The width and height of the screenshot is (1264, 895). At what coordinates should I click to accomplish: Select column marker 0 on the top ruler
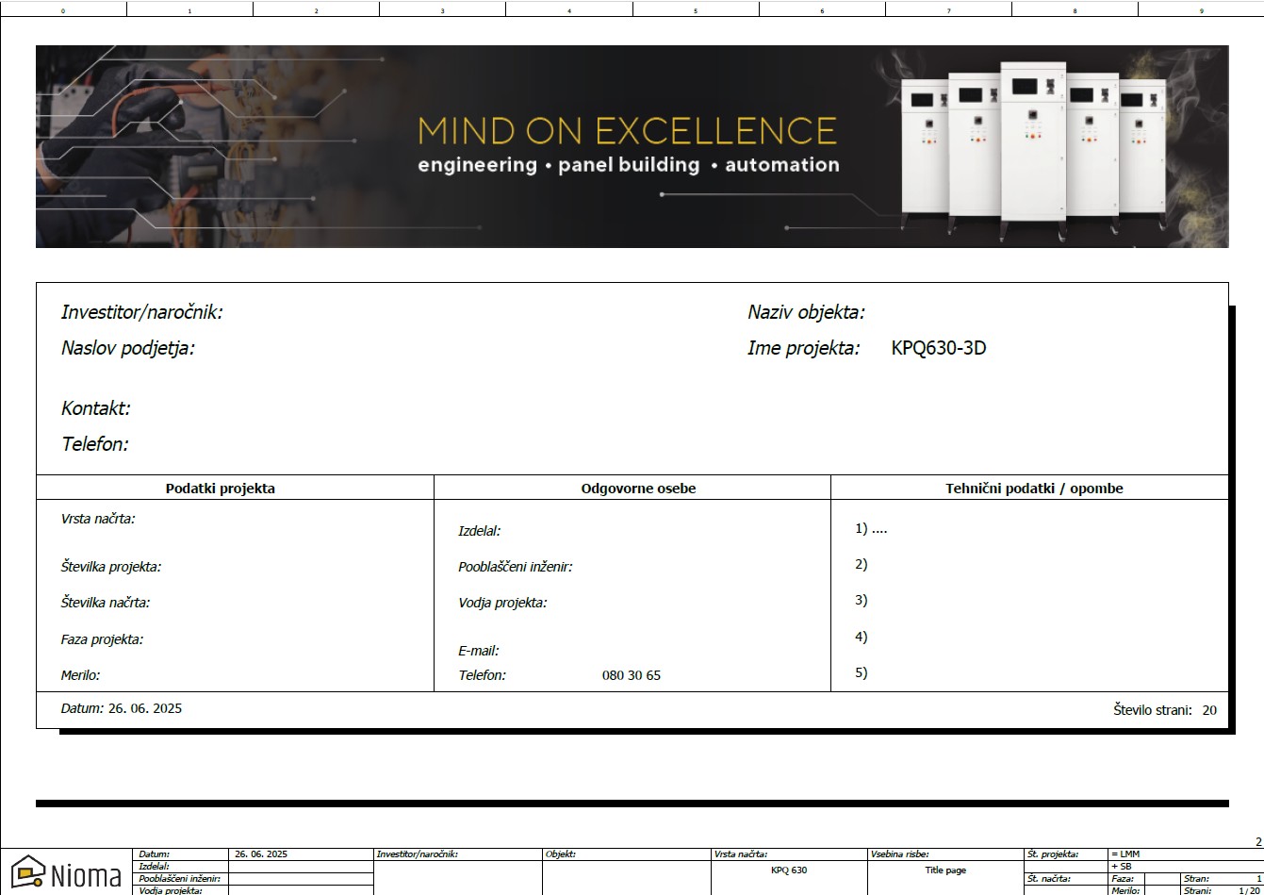click(63, 8)
